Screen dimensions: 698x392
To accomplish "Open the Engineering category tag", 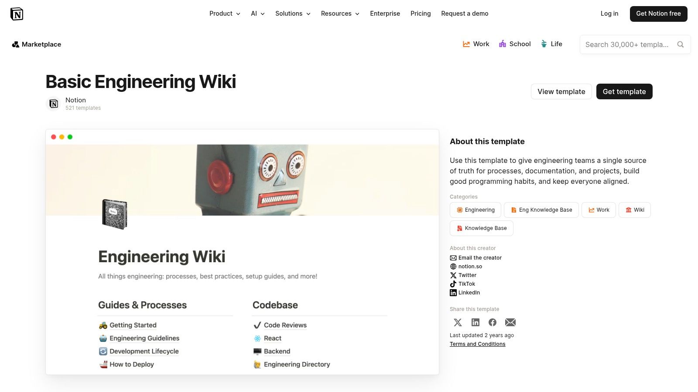I will tap(476, 210).
